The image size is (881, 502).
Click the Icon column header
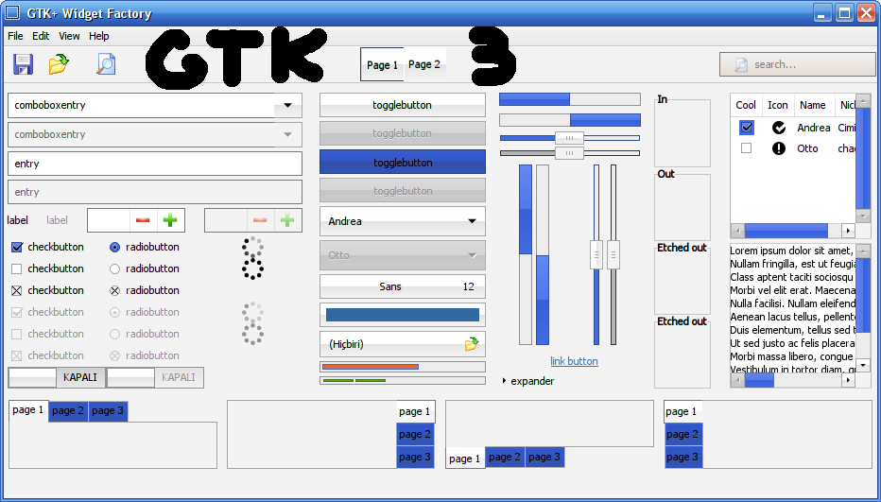tap(778, 105)
